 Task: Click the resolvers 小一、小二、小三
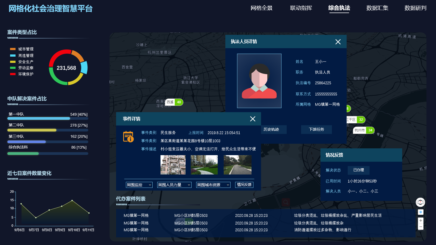[x=363, y=191]
